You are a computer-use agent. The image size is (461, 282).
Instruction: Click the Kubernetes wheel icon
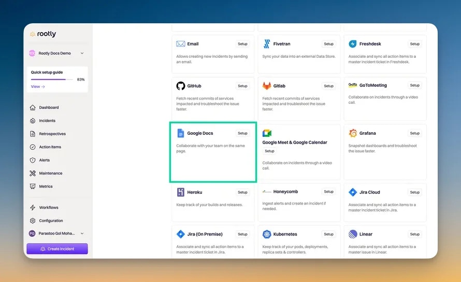pos(267,234)
